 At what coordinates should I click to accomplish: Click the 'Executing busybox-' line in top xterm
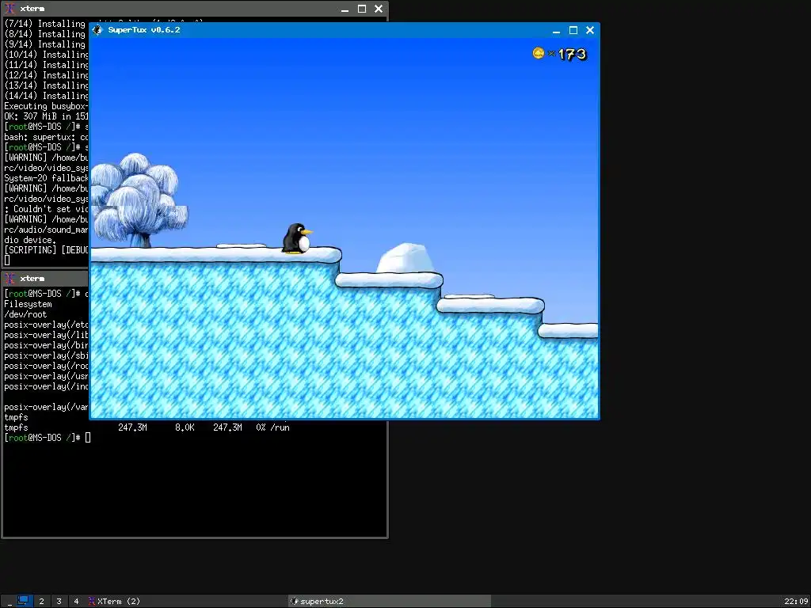coord(47,106)
